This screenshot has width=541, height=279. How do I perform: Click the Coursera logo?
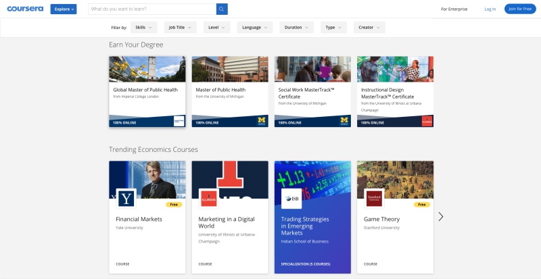25,9
